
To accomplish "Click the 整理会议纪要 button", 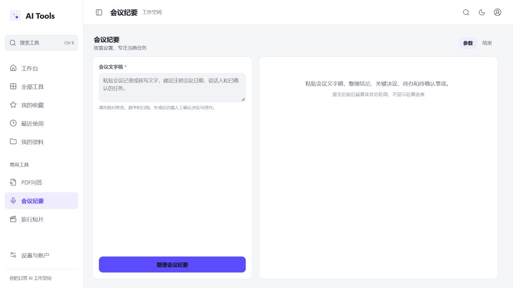I will pyautogui.click(x=172, y=264).
